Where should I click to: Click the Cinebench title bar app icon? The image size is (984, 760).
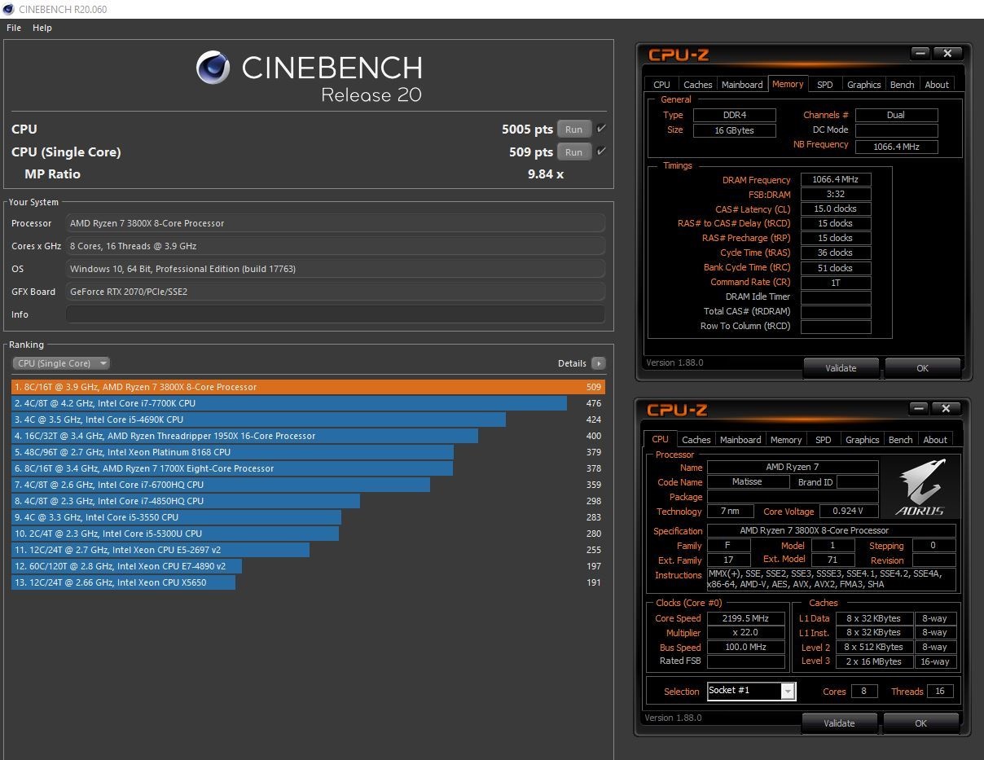pos(8,10)
